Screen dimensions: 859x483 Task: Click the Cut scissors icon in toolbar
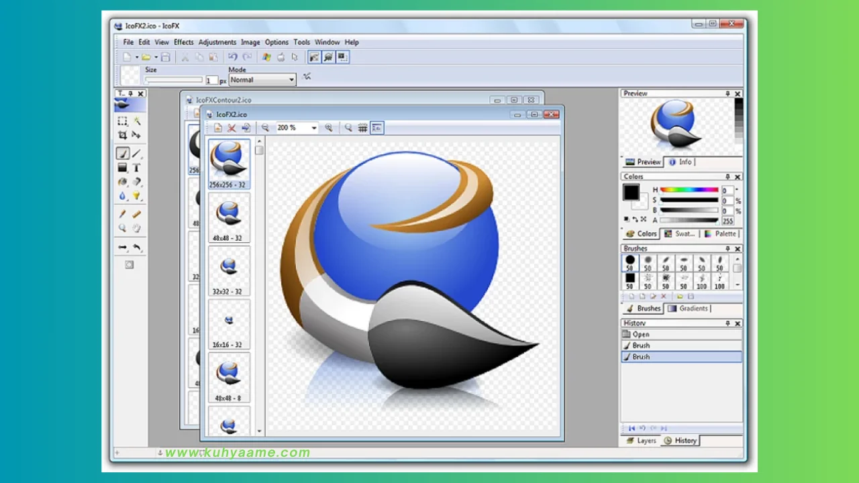coord(185,57)
